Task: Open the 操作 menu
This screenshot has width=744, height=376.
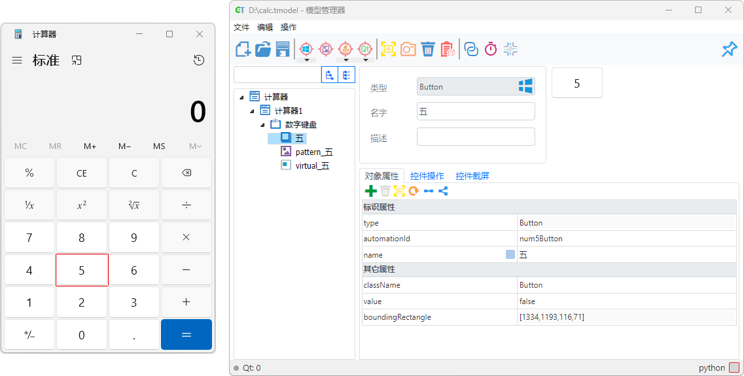Action: click(289, 27)
